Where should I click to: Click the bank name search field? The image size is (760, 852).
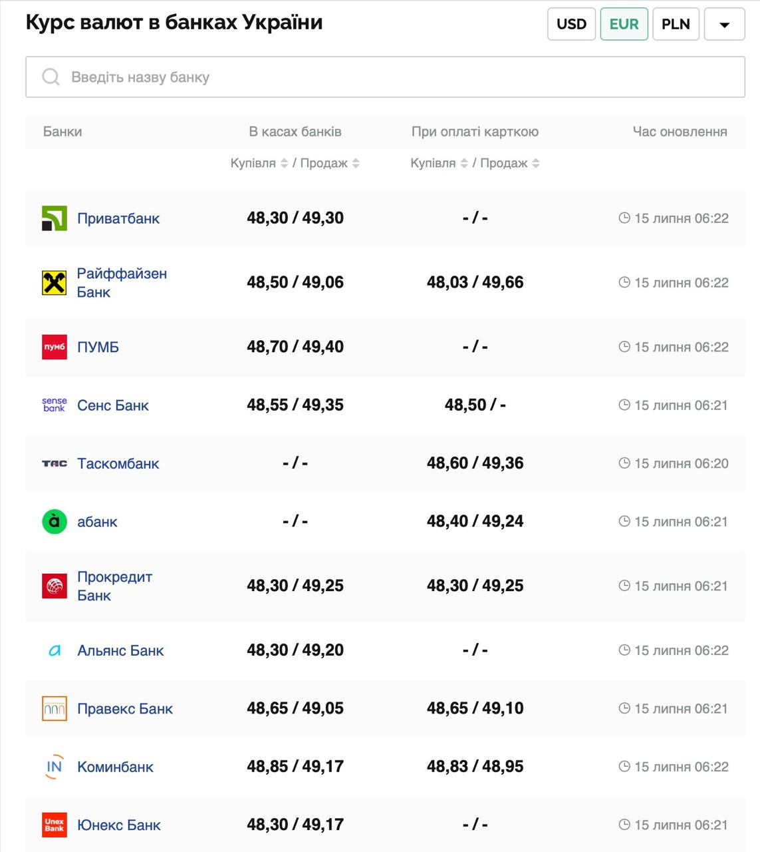click(x=385, y=77)
